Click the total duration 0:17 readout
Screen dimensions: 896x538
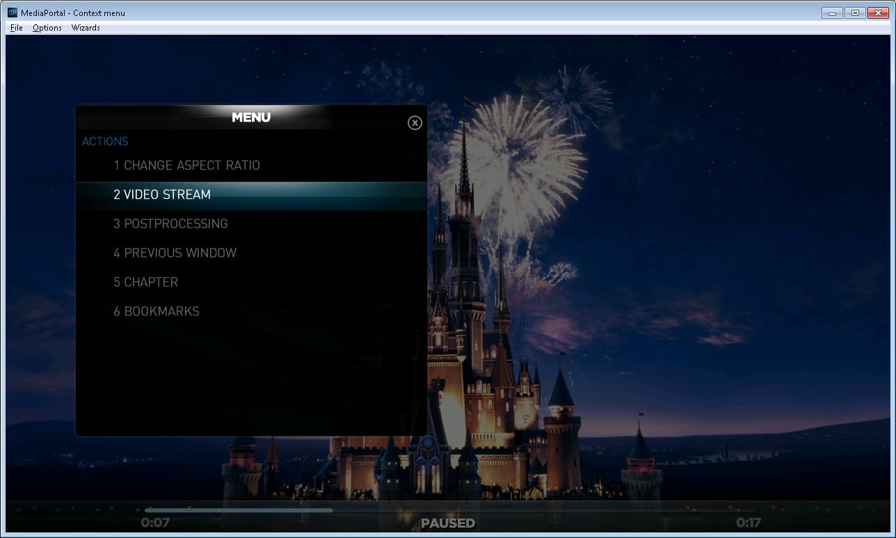point(749,523)
